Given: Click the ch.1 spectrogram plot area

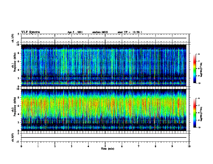Looking at the screenshot, I should (x=104, y=65).
